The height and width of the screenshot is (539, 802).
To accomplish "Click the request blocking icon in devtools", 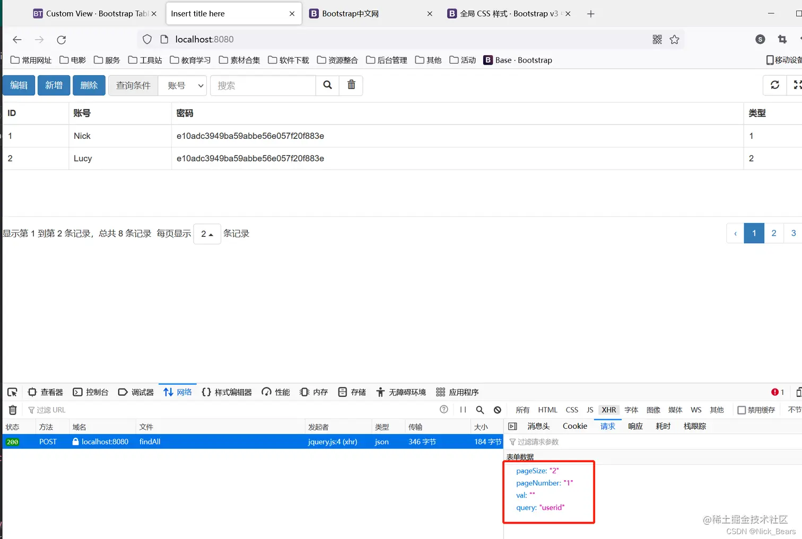I will tap(498, 410).
